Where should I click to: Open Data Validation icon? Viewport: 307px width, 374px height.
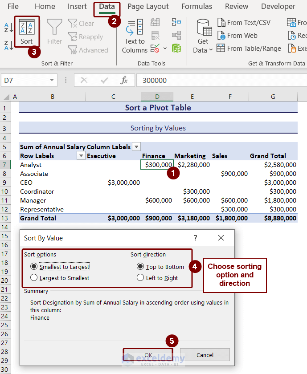point(155,49)
